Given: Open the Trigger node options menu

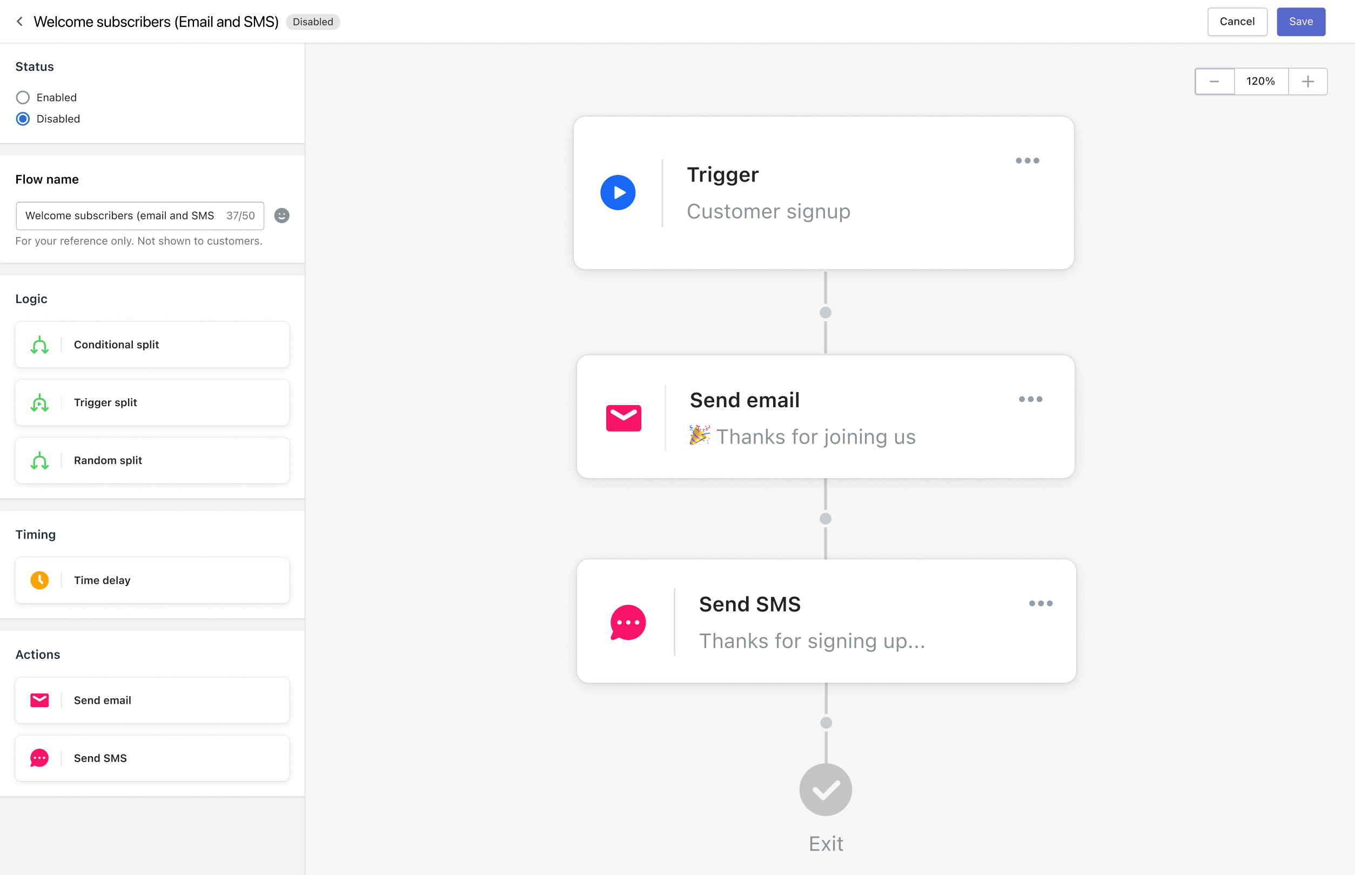Looking at the screenshot, I should coord(1027,160).
